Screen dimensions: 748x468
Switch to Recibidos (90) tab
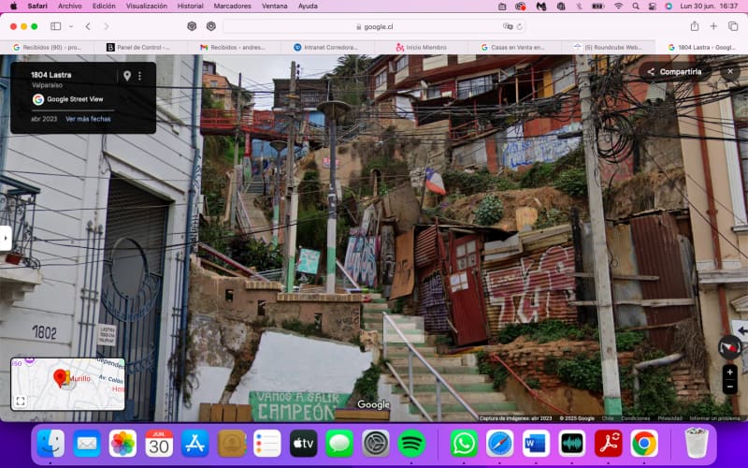coord(48,48)
